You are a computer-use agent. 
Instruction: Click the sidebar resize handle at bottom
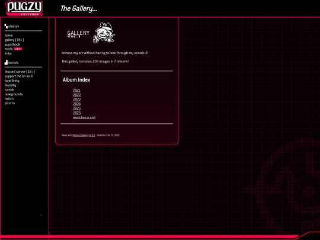point(41,215)
